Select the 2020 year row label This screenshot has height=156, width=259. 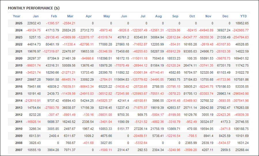click(19, 58)
